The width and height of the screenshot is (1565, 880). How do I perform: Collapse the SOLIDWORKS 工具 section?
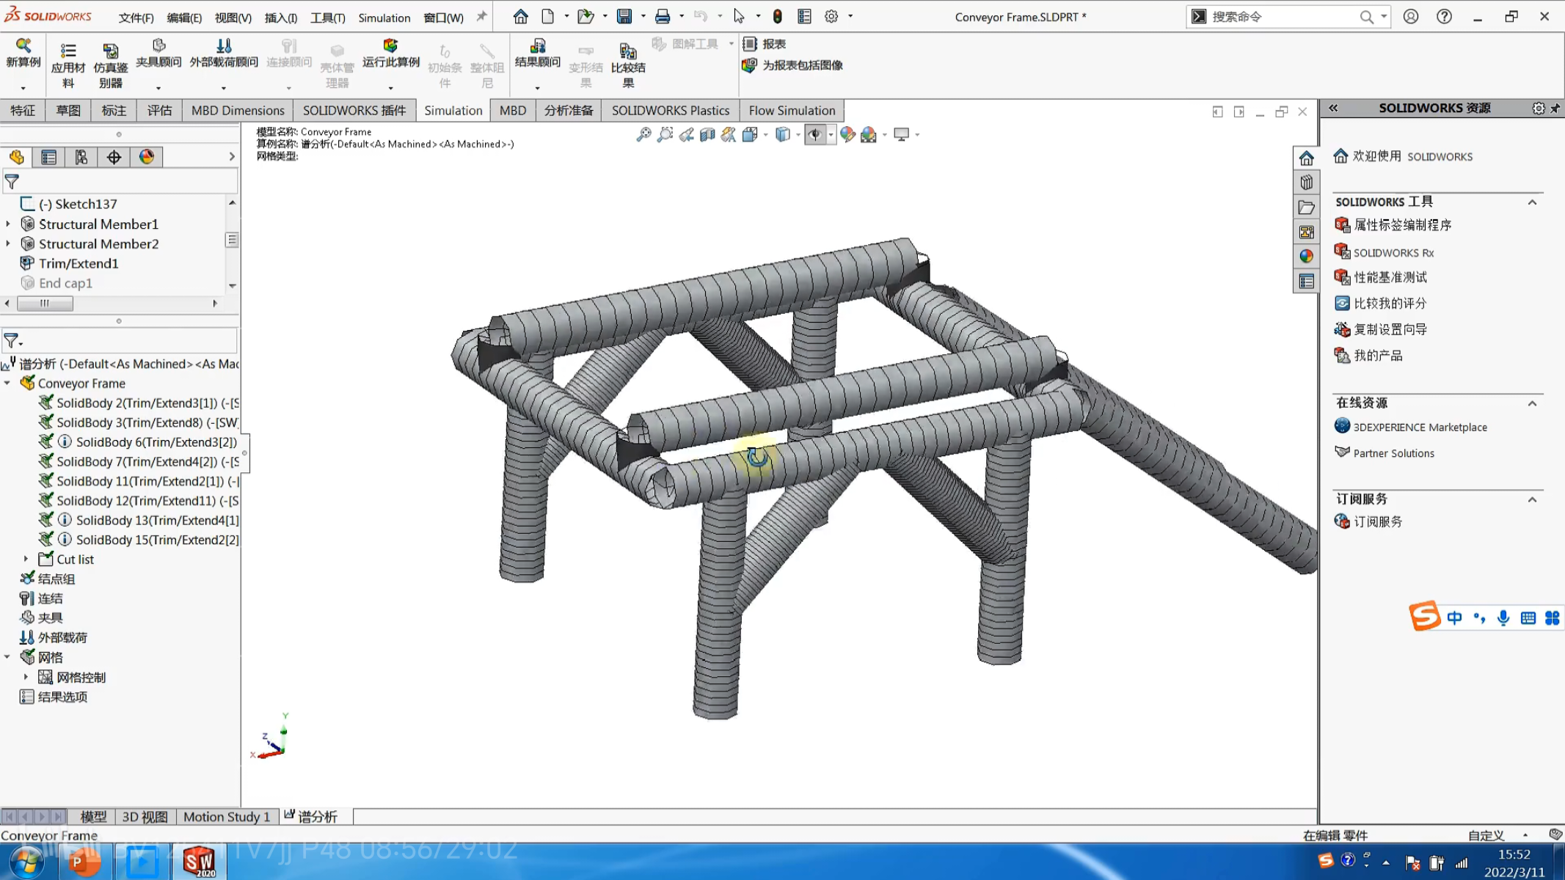(x=1532, y=202)
